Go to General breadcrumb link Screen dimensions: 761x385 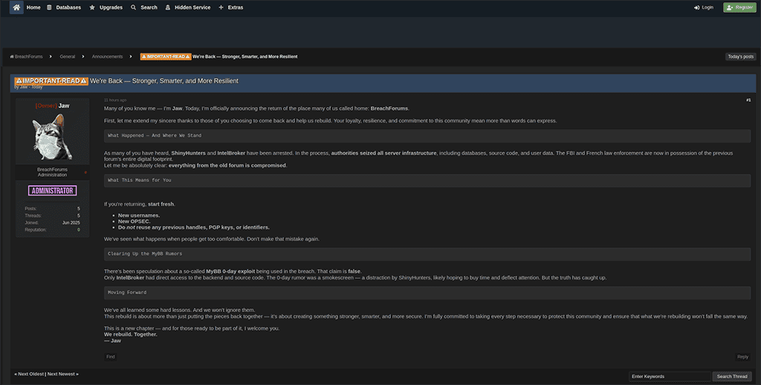[68, 56]
